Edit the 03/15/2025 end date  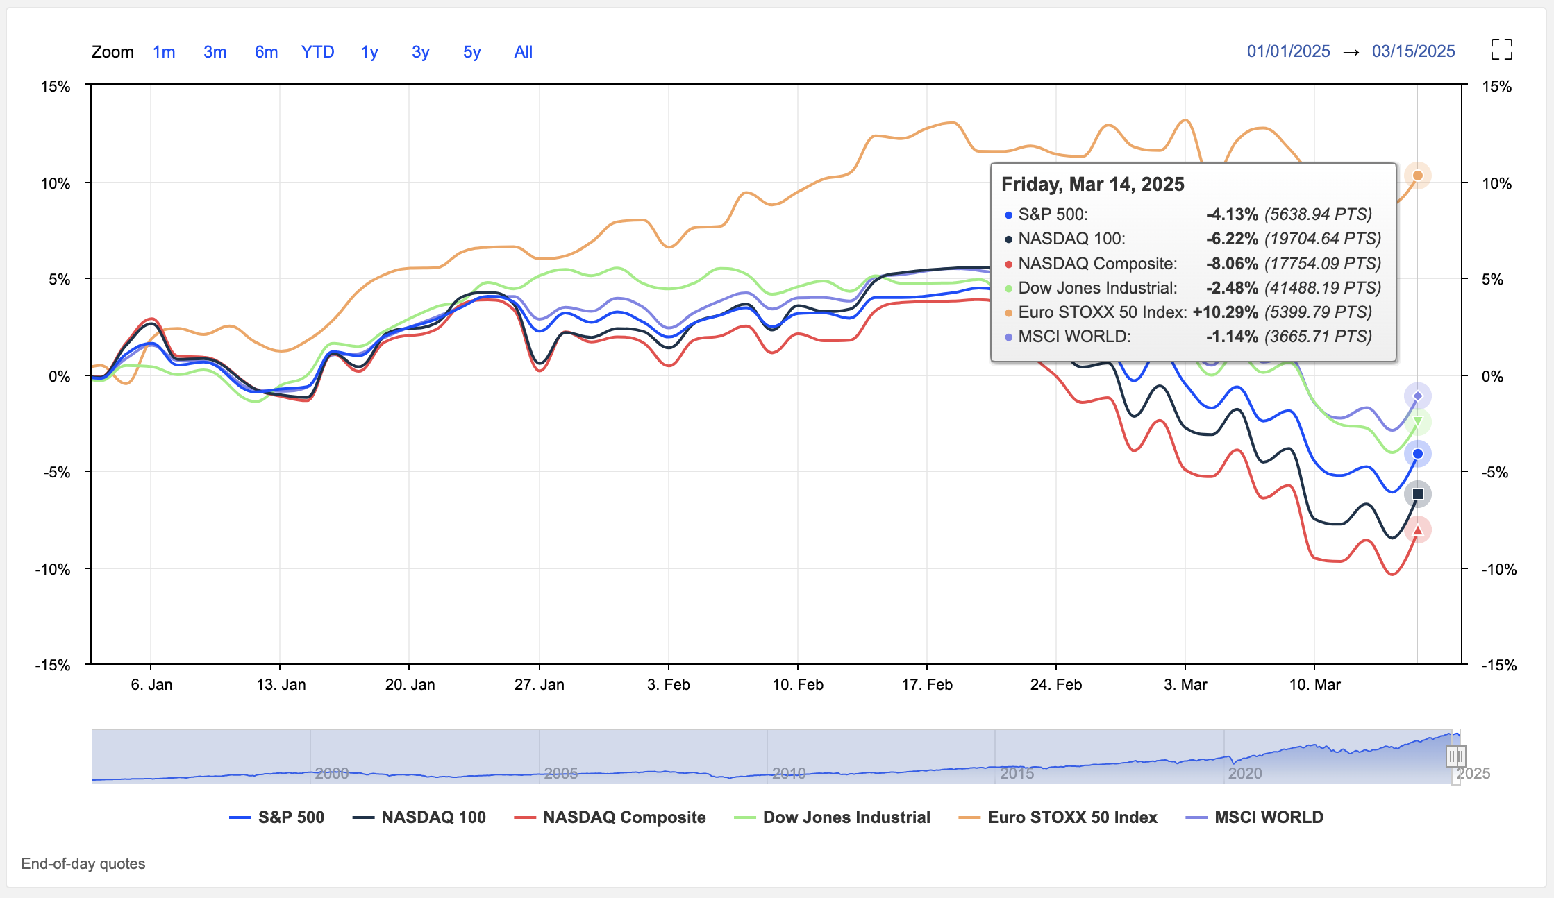tap(1413, 51)
